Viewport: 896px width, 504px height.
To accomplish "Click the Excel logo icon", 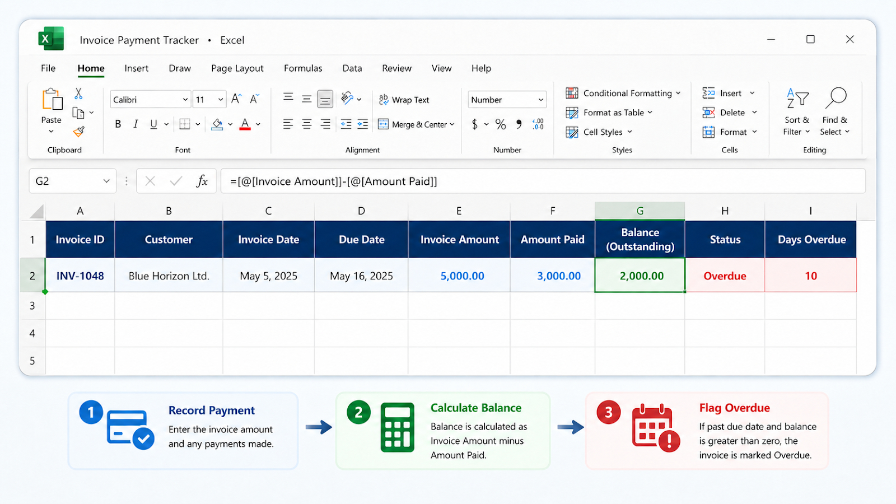I will coord(51,39).
